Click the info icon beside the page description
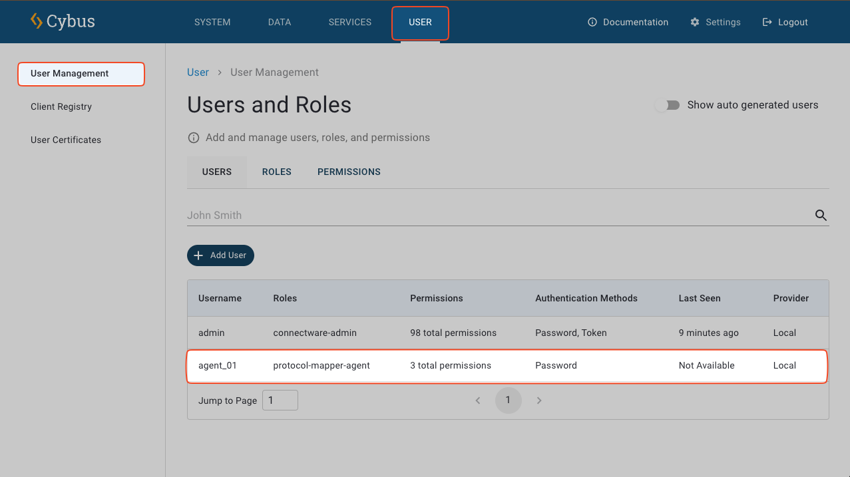This screenshot has width=850, height=477. [x=194, y=138]
